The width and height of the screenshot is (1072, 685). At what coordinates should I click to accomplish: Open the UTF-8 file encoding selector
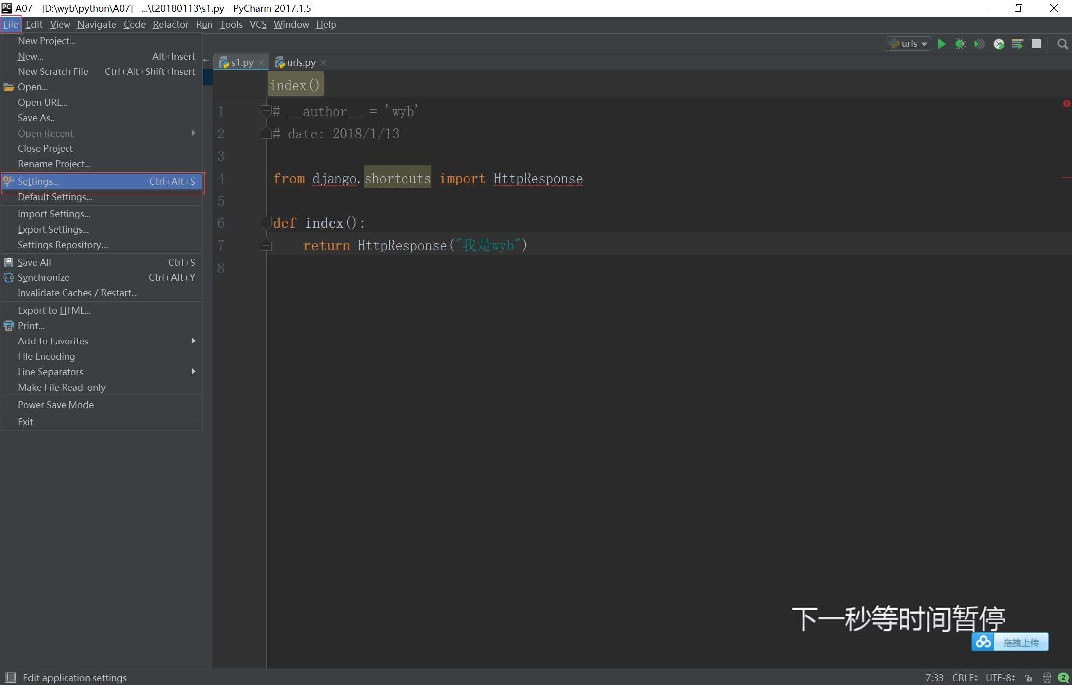(1001, 678)
